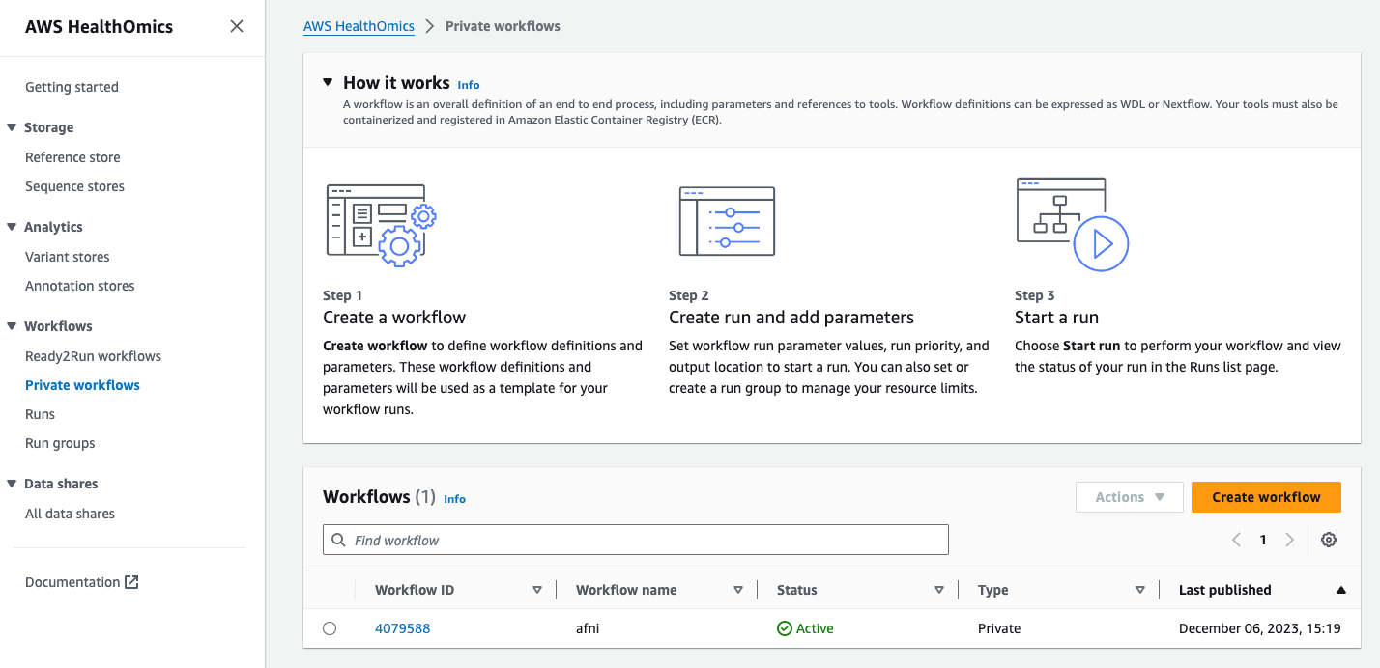Open Info link next to Workflows heading
Image resolution: width=1380 pixels, height=668 pixels.
(454, 499)
